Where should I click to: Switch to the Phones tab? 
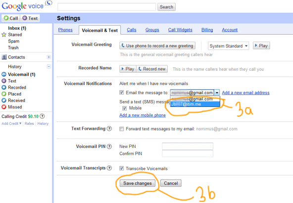tap(65, 30)
